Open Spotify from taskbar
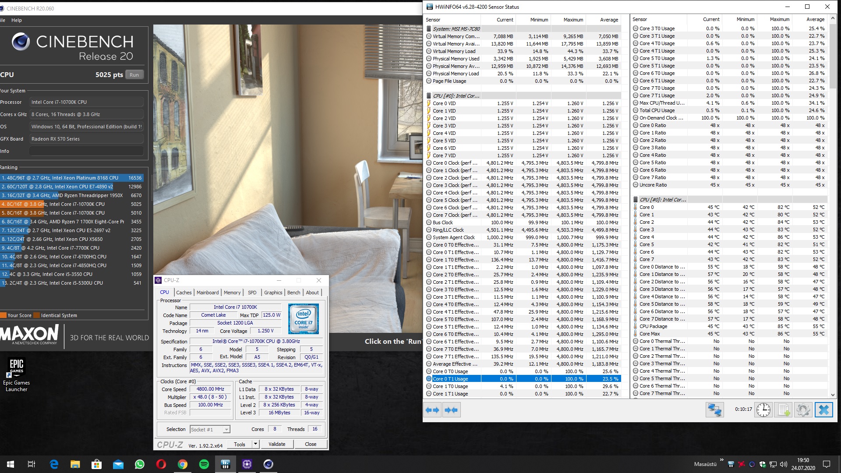841x473 pixels. pos(204,464)
